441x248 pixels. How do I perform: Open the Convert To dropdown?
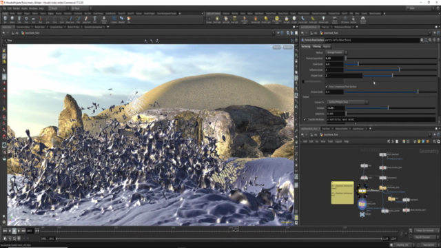pyautogui.click(x=347, y=102)
